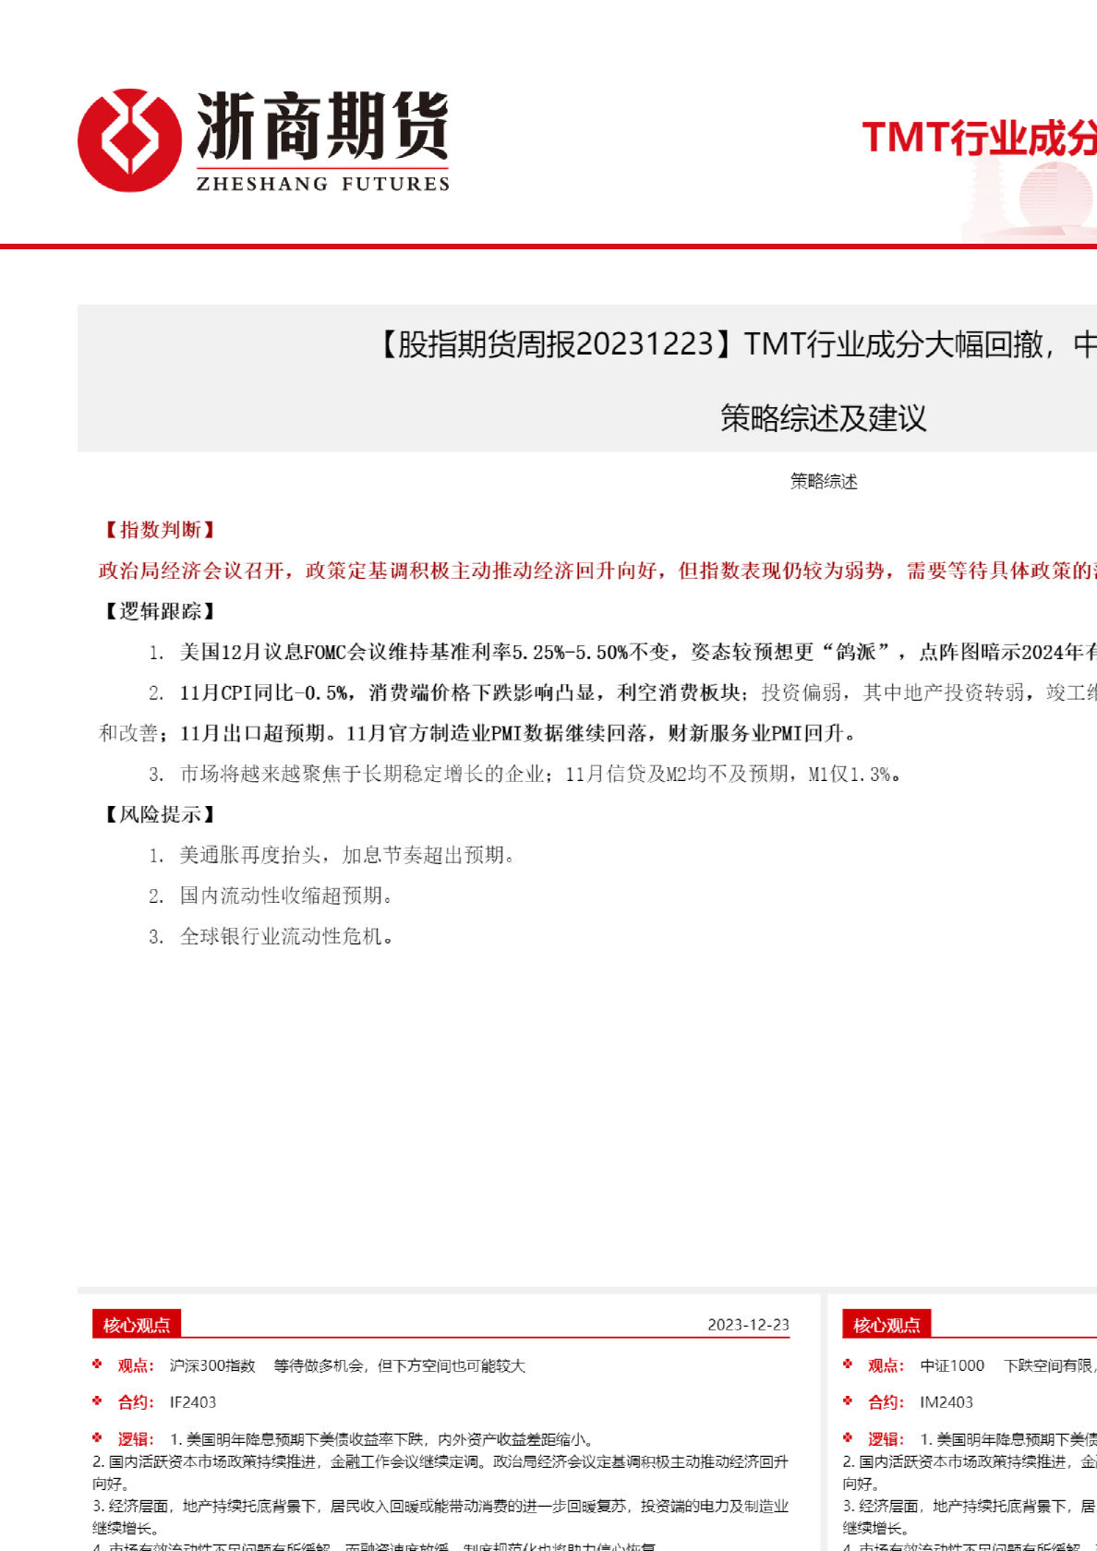Click the diamond bullet next to 合约 IM2403
Screen dimensions: 1097x1551
(848, 1401)
